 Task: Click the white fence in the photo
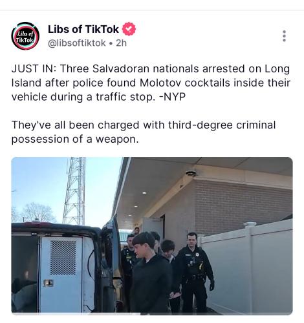[x=248, y=267]
